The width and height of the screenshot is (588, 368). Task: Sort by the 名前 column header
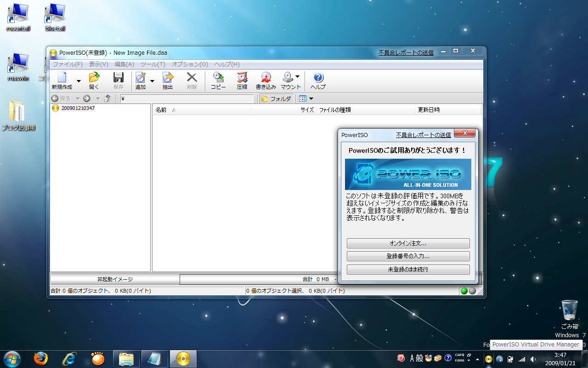tap(202, 110)
